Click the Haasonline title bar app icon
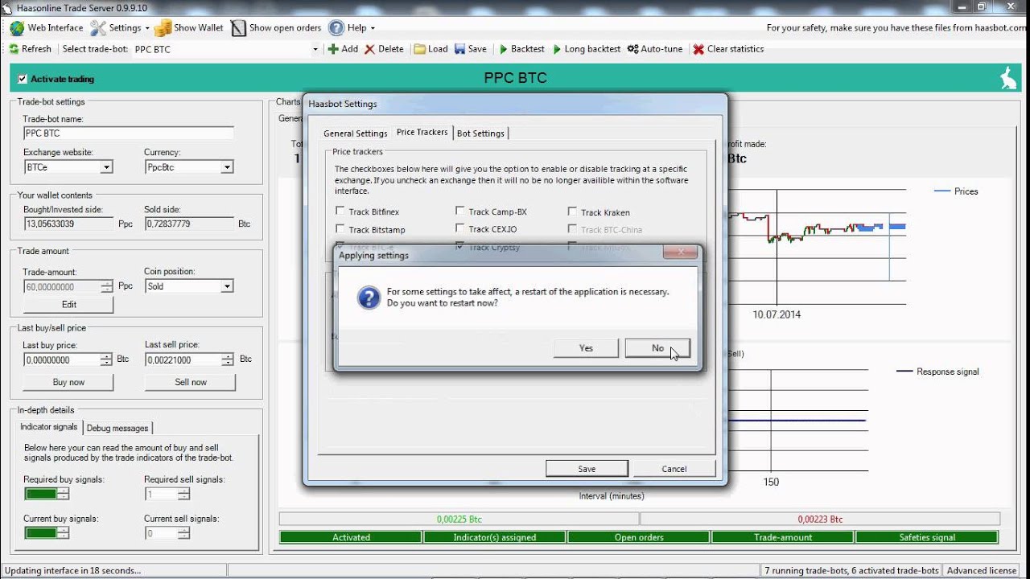 click(x=8, y=7)
